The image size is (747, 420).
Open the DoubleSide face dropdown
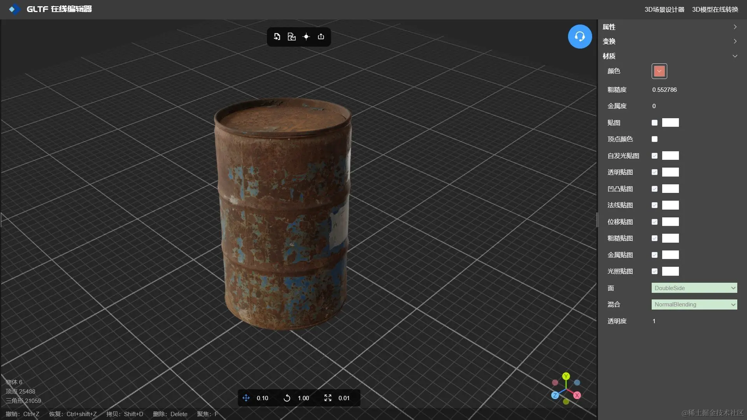coord(694,288)
